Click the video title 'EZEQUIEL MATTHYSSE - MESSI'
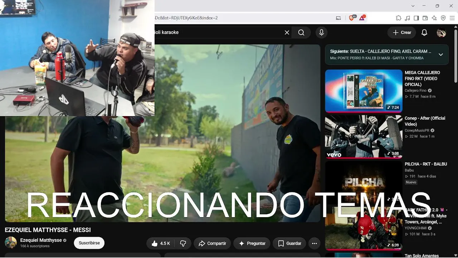 [x=48, y=230]
